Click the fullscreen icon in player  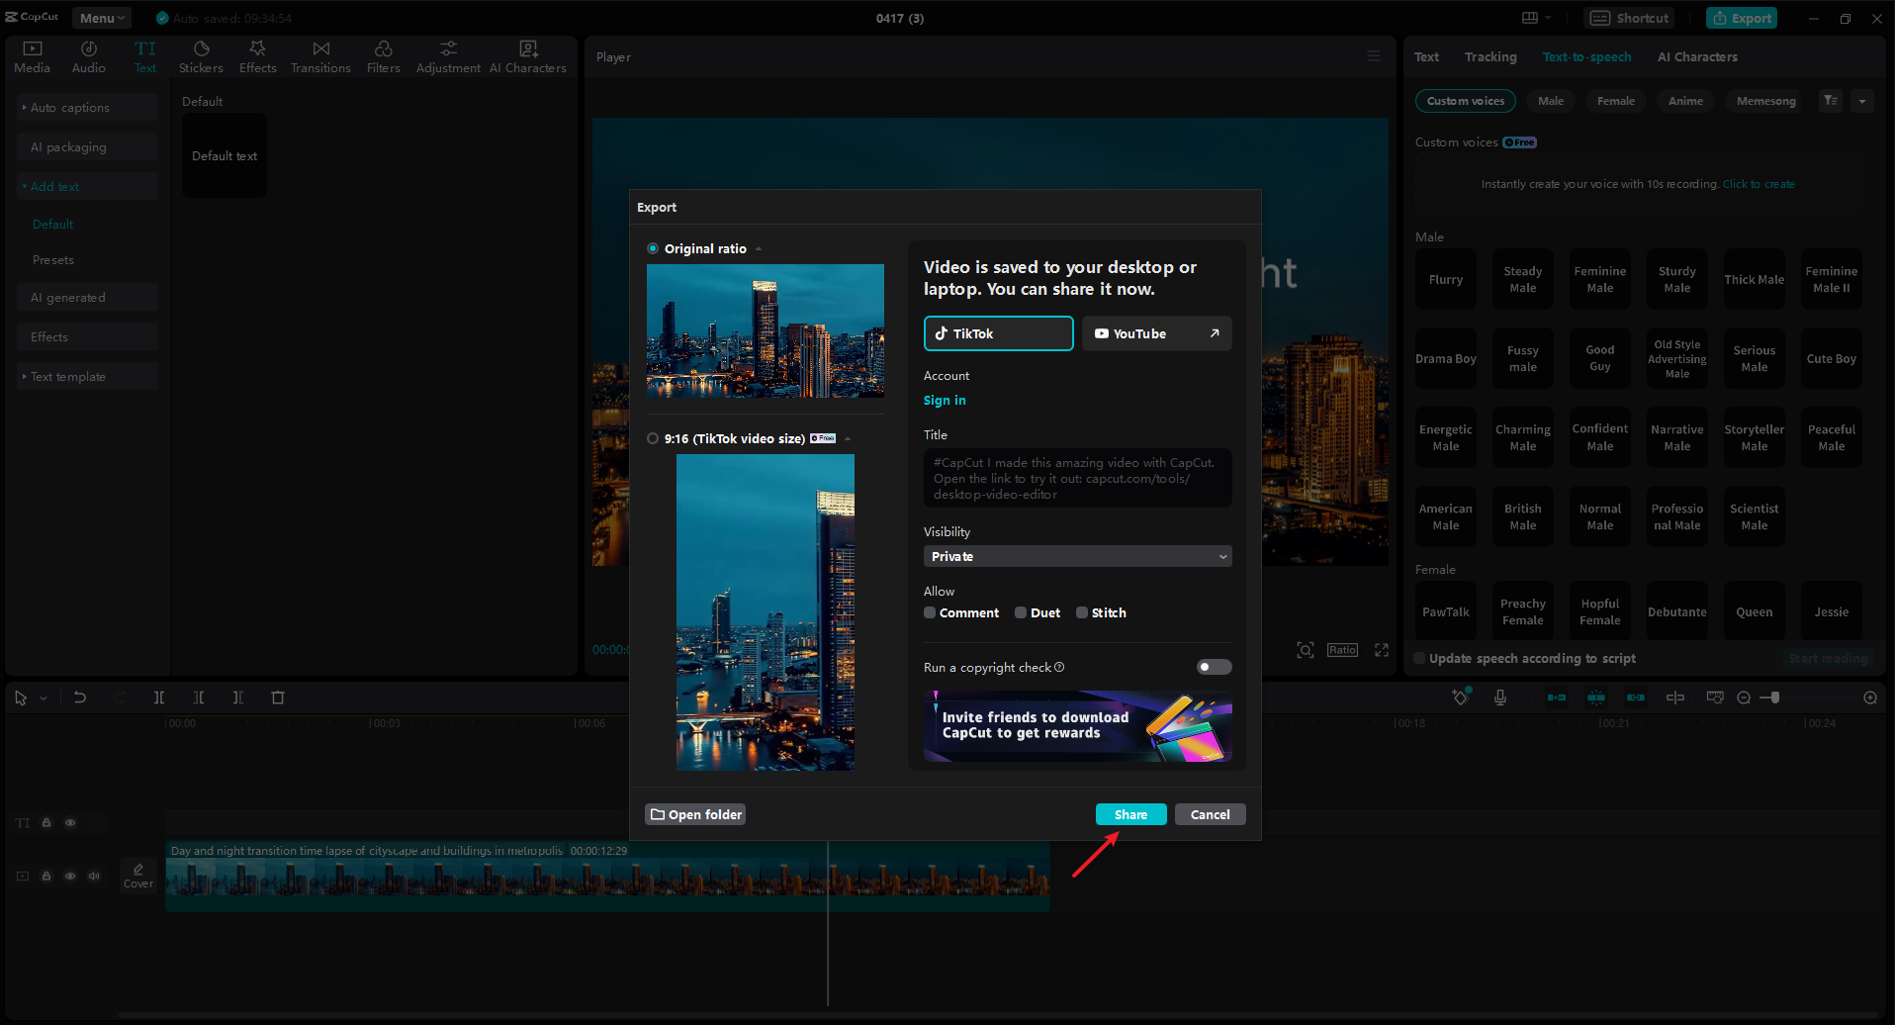point(1382,650)
